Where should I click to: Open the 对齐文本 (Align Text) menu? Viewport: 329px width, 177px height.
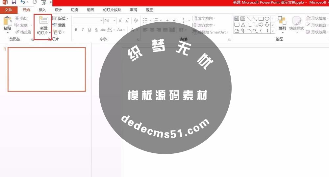tap(204, 25)
